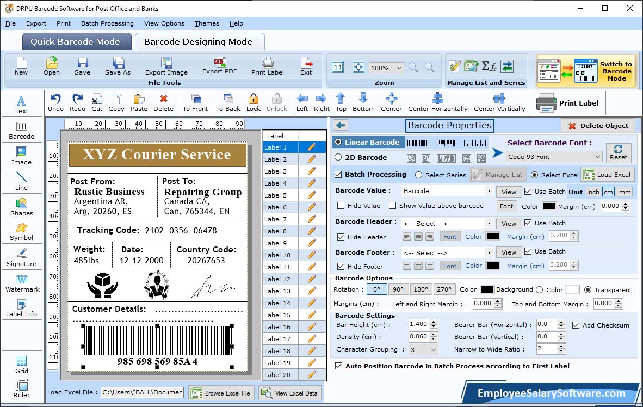Click Load Excel button

pos(607,175)
